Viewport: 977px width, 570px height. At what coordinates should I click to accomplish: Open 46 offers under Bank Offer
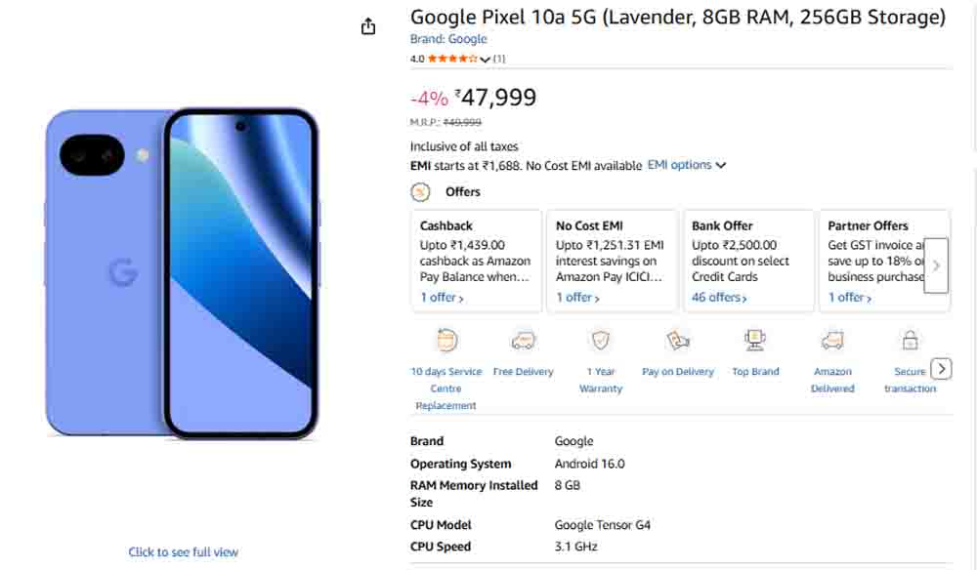pyautogui.click(x=720, y=298)
